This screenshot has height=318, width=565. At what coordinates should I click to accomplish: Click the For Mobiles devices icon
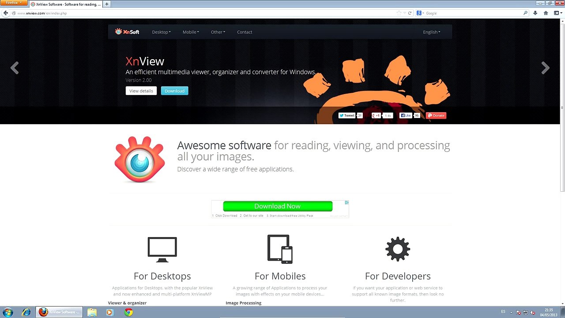point(280,249)
